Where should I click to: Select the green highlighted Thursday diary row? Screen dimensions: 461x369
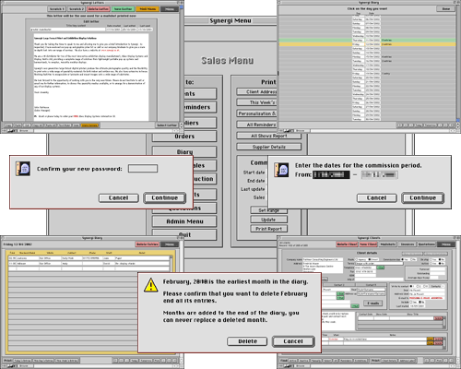coord(367,40)
